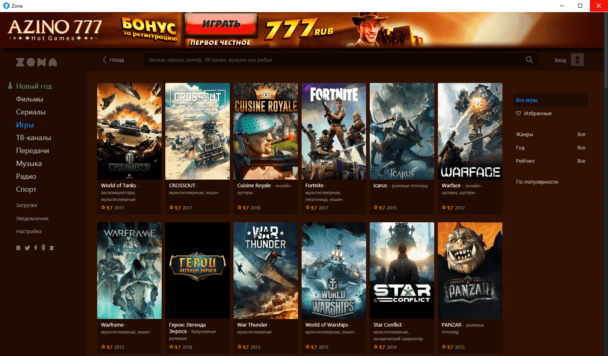Screen dimensions: 608x356
Task: Click the star rating icon on Warframe card
Action: (x=103, y=347)
